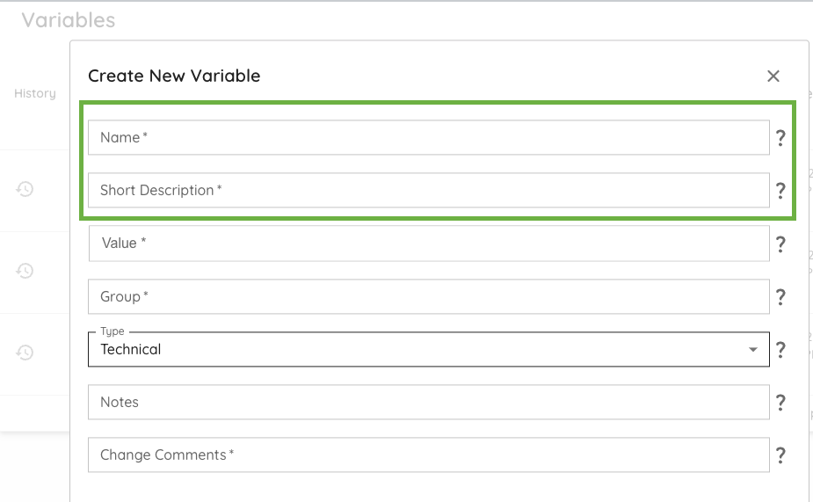813x502 pixels.
Task: Open help for Short Description field
Action: click(780, 191)
